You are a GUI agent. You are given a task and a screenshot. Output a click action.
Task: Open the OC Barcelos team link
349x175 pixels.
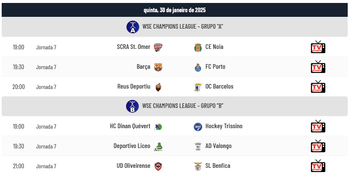pos(219,86)
